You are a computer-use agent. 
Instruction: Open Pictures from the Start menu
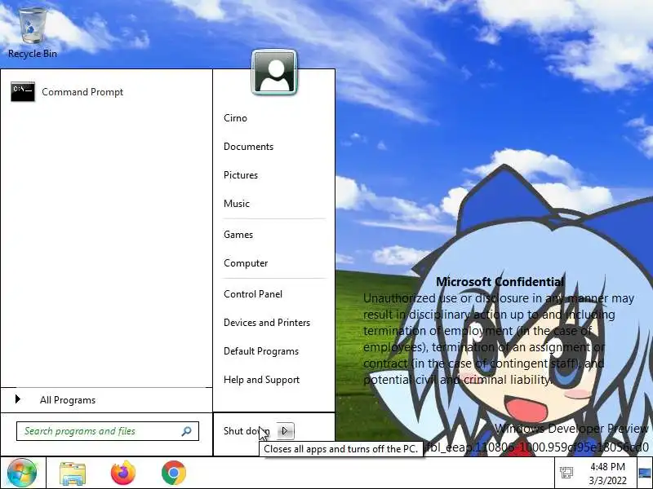[241, 175]
